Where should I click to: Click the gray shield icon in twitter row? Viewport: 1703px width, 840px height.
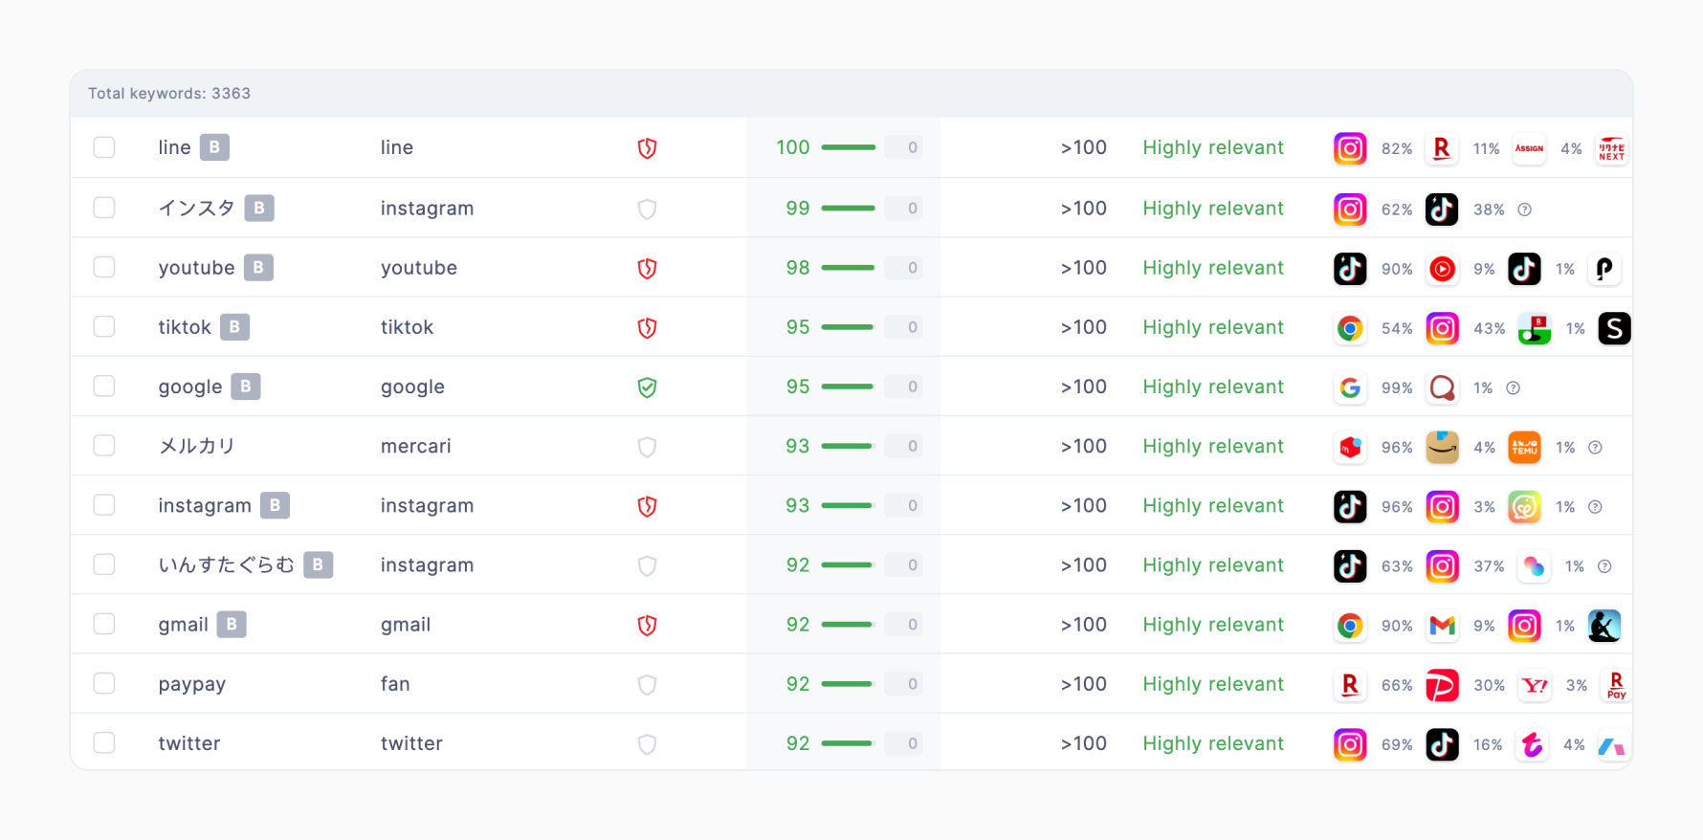coord(647,744)
